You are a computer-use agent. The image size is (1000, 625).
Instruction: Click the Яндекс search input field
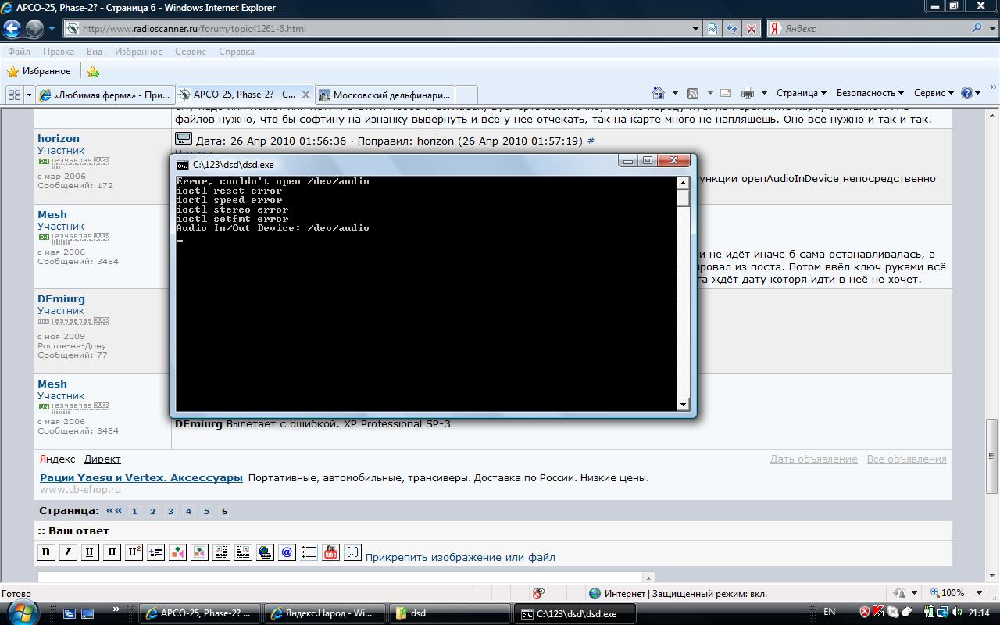tap(875, 28)
